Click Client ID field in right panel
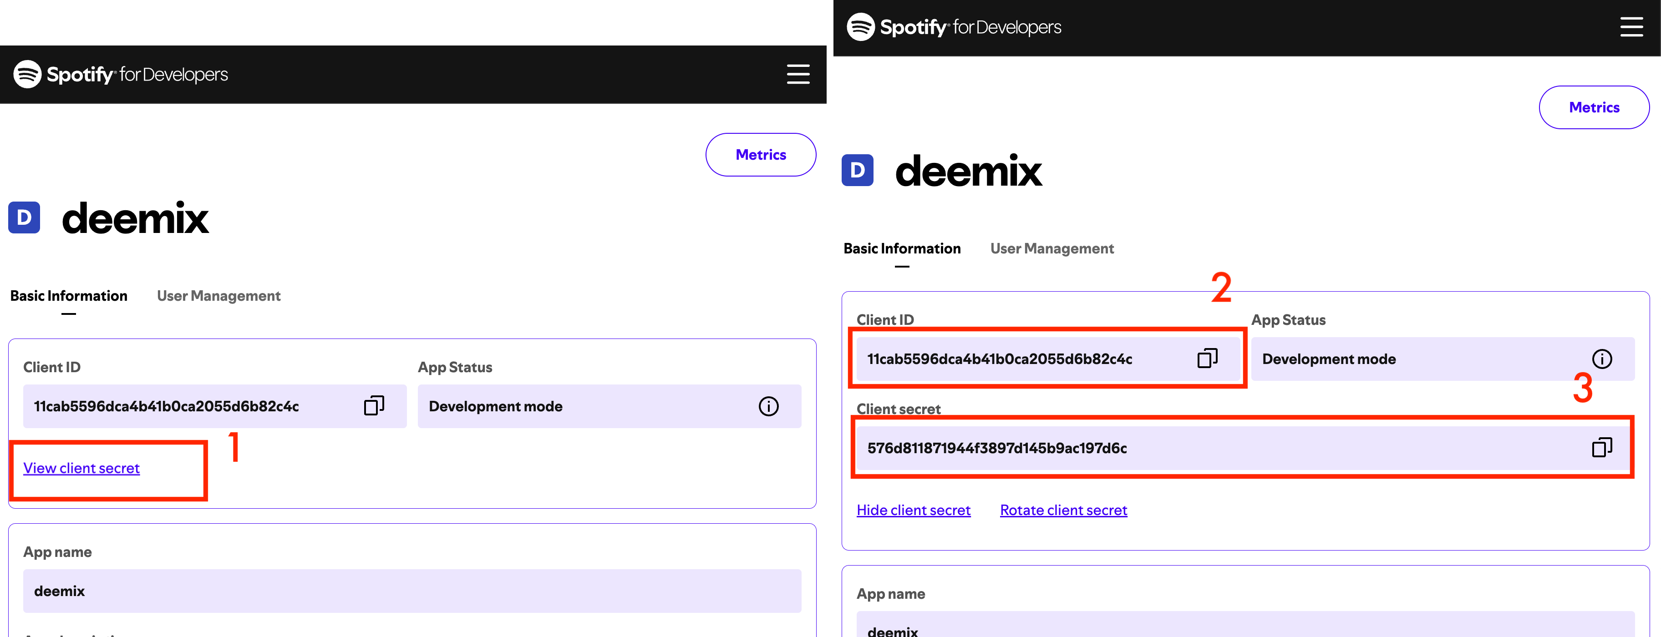This screenshot has width=1661, height=637. [1048, 359]
